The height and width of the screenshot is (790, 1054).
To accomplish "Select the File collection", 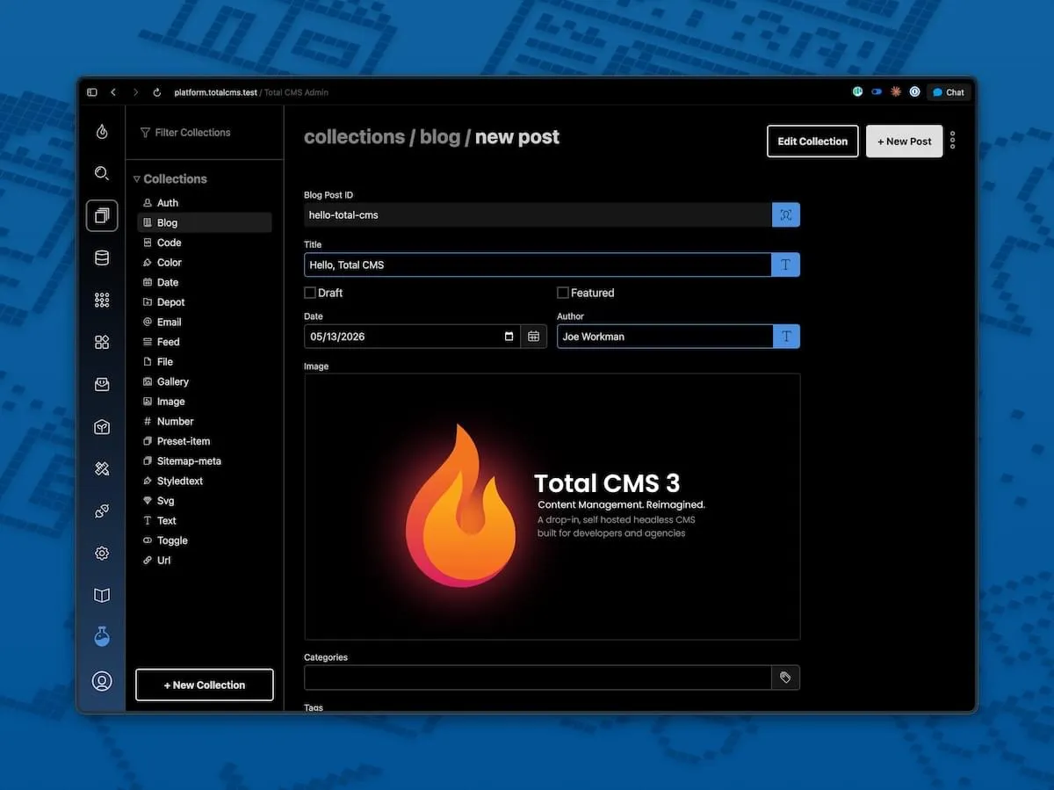I will coord(205,362).
